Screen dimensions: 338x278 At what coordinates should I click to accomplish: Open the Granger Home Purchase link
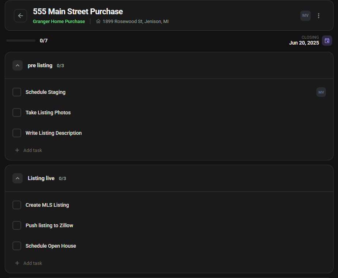pyautogui.click(x=59, y=22)
